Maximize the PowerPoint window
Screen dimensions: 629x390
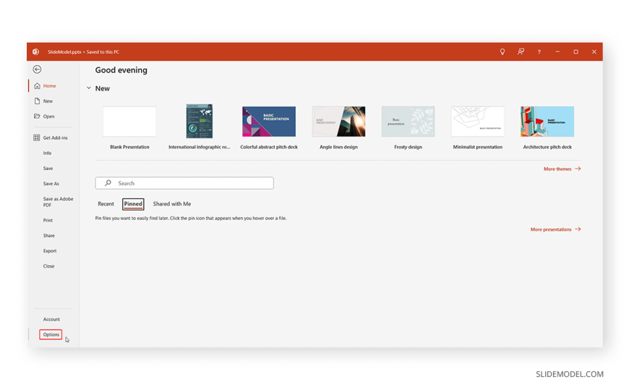tap(575, 52)
